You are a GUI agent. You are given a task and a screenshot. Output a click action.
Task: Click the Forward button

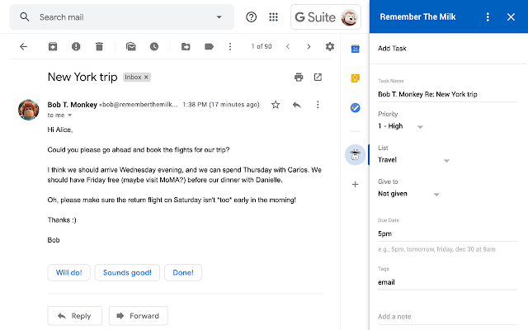pos(138,316)
